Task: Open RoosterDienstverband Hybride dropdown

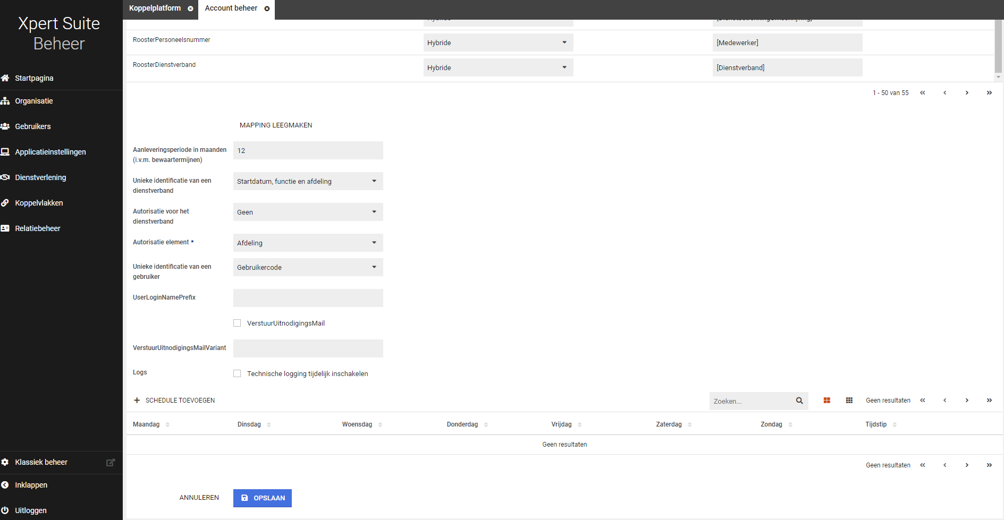Action: click(497, 67)
